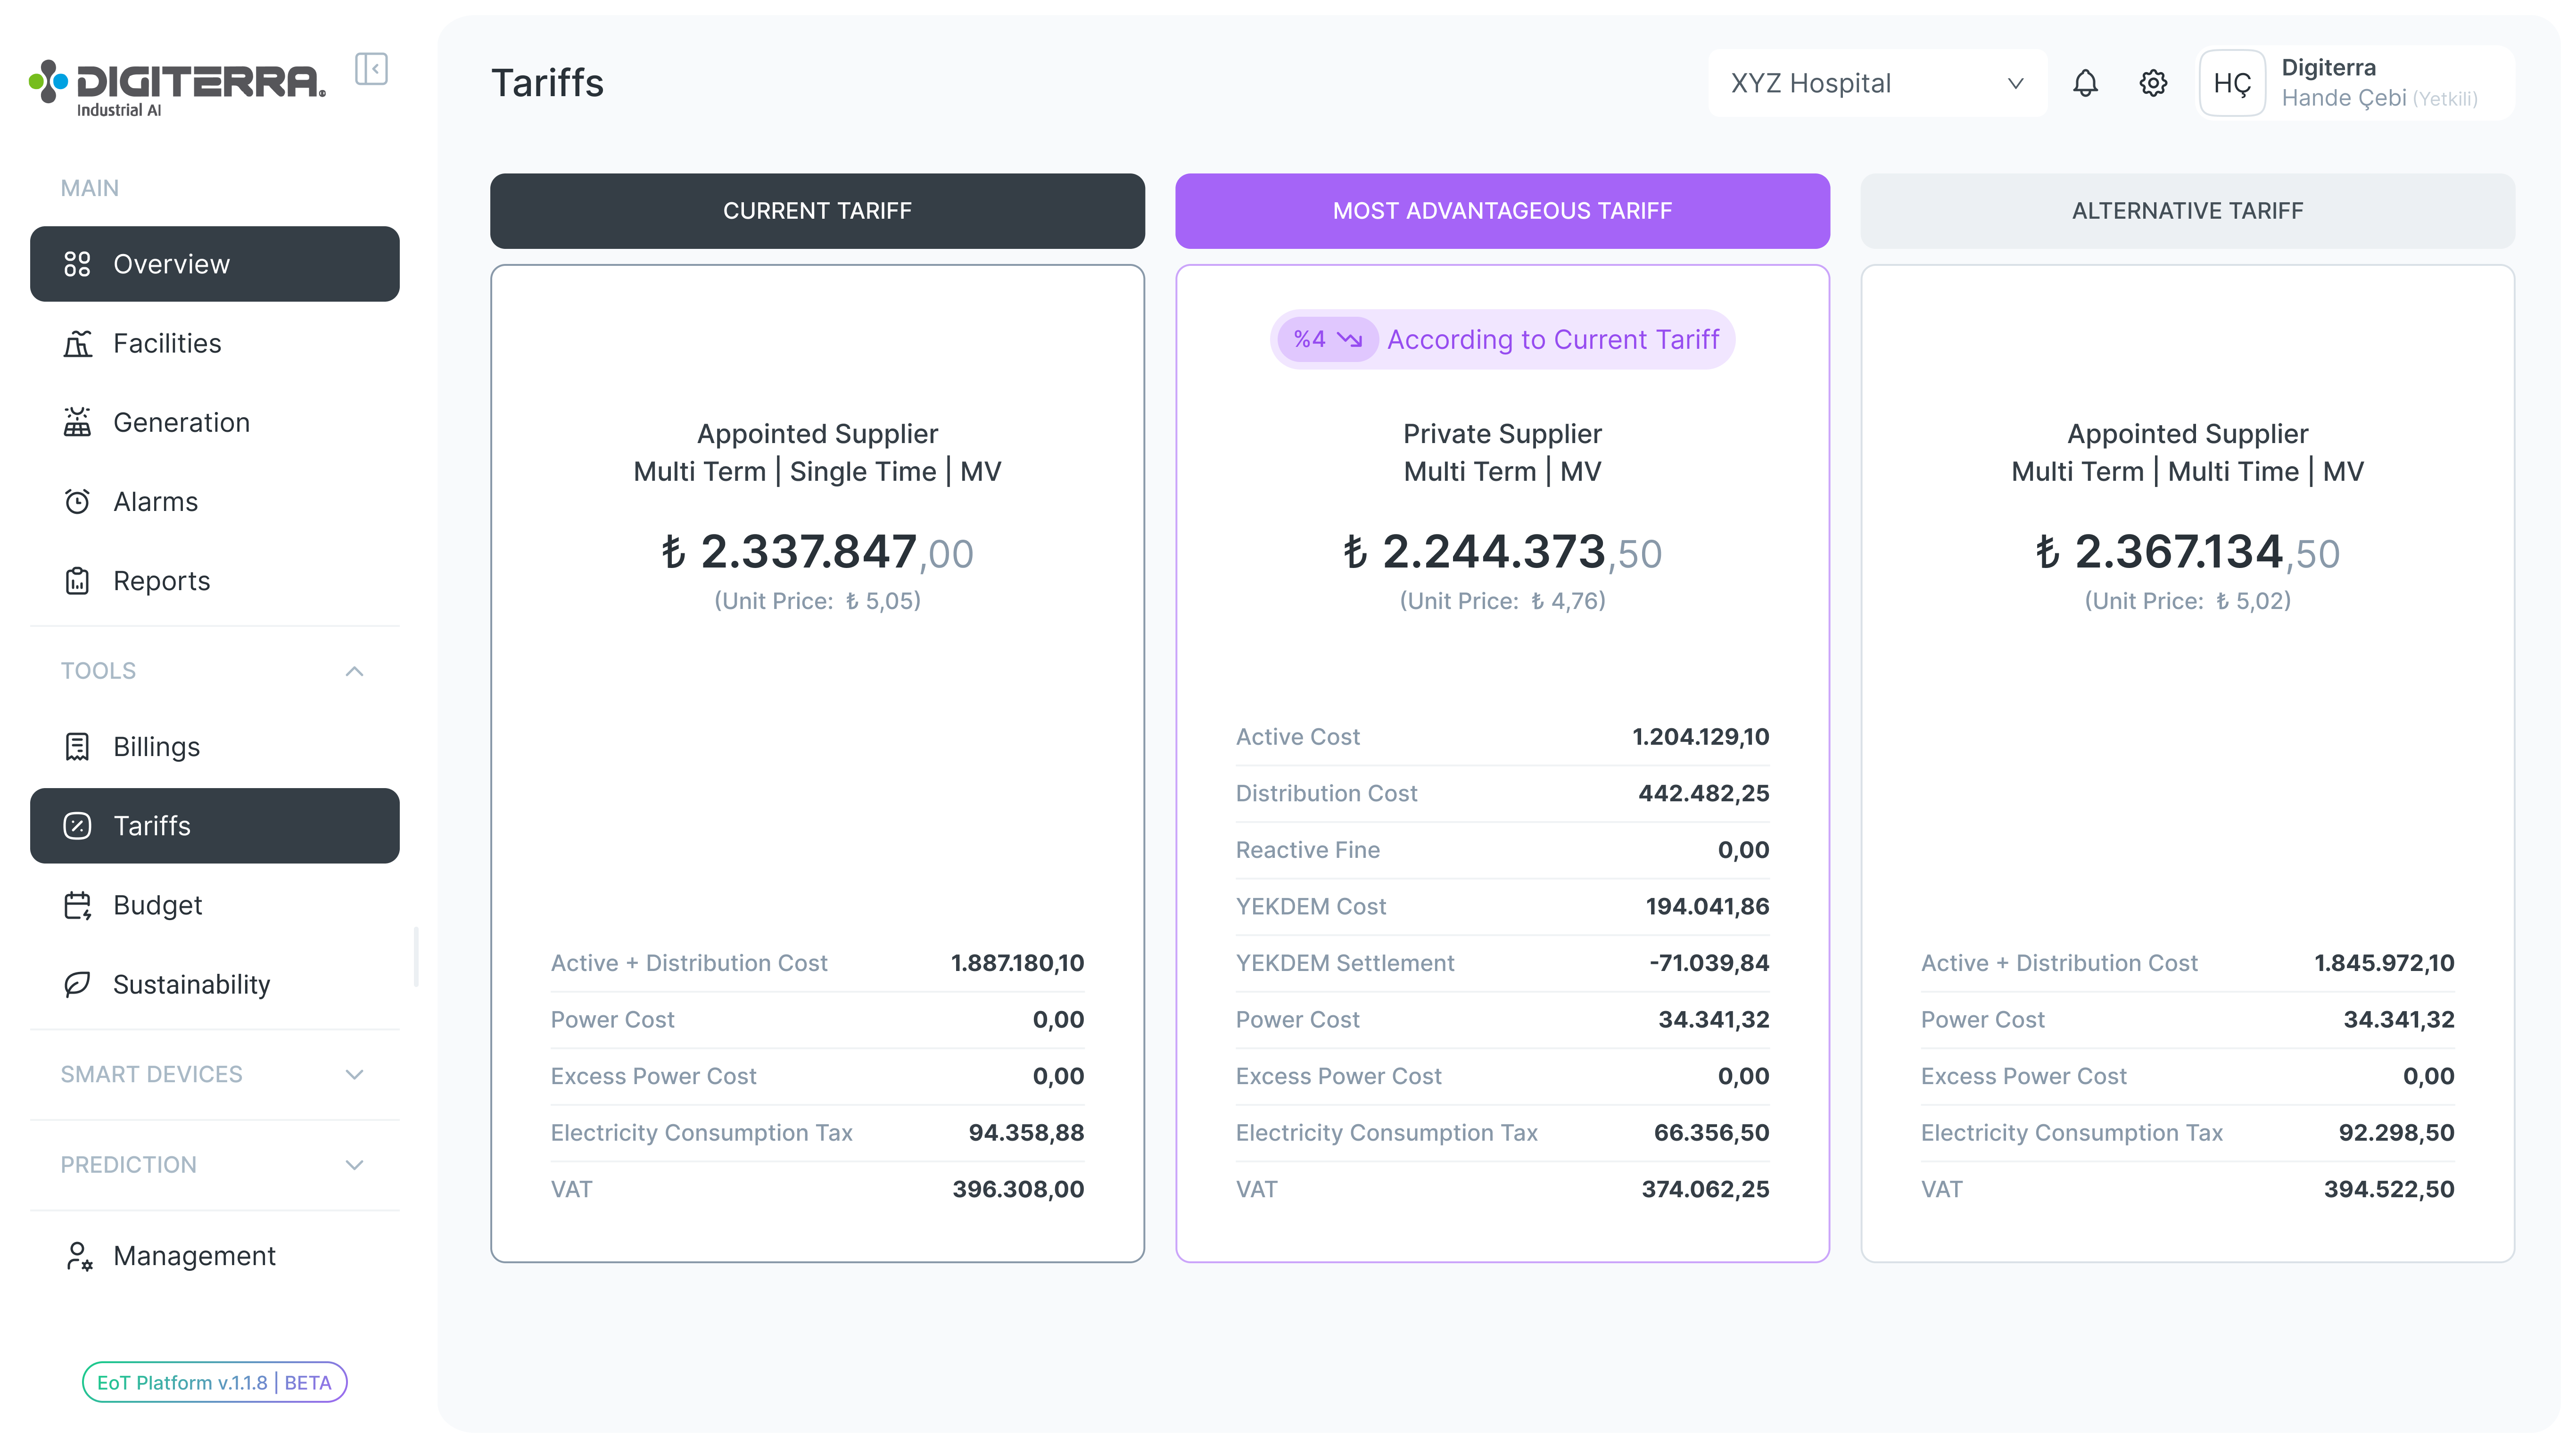
Task: Click the Tariffs icon in Tools
Action: coord(79,826)
